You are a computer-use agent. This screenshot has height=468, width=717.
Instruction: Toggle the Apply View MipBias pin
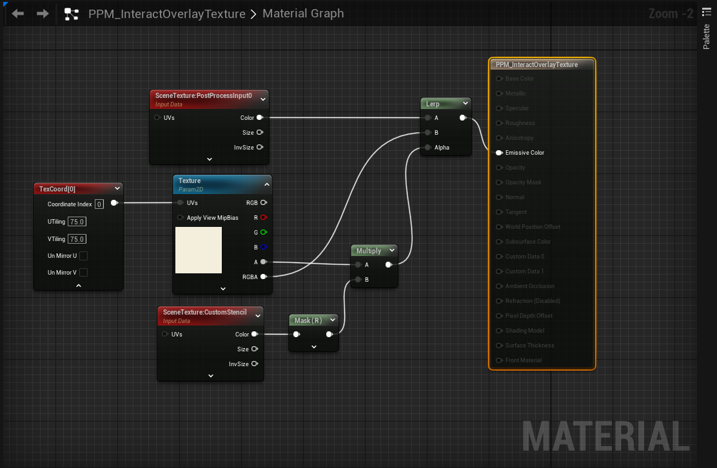pos(180,217)
